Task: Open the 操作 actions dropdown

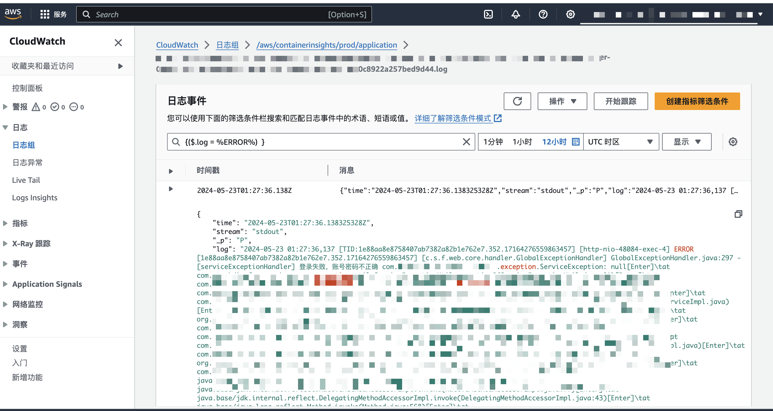Action: (x=562, y=101)
